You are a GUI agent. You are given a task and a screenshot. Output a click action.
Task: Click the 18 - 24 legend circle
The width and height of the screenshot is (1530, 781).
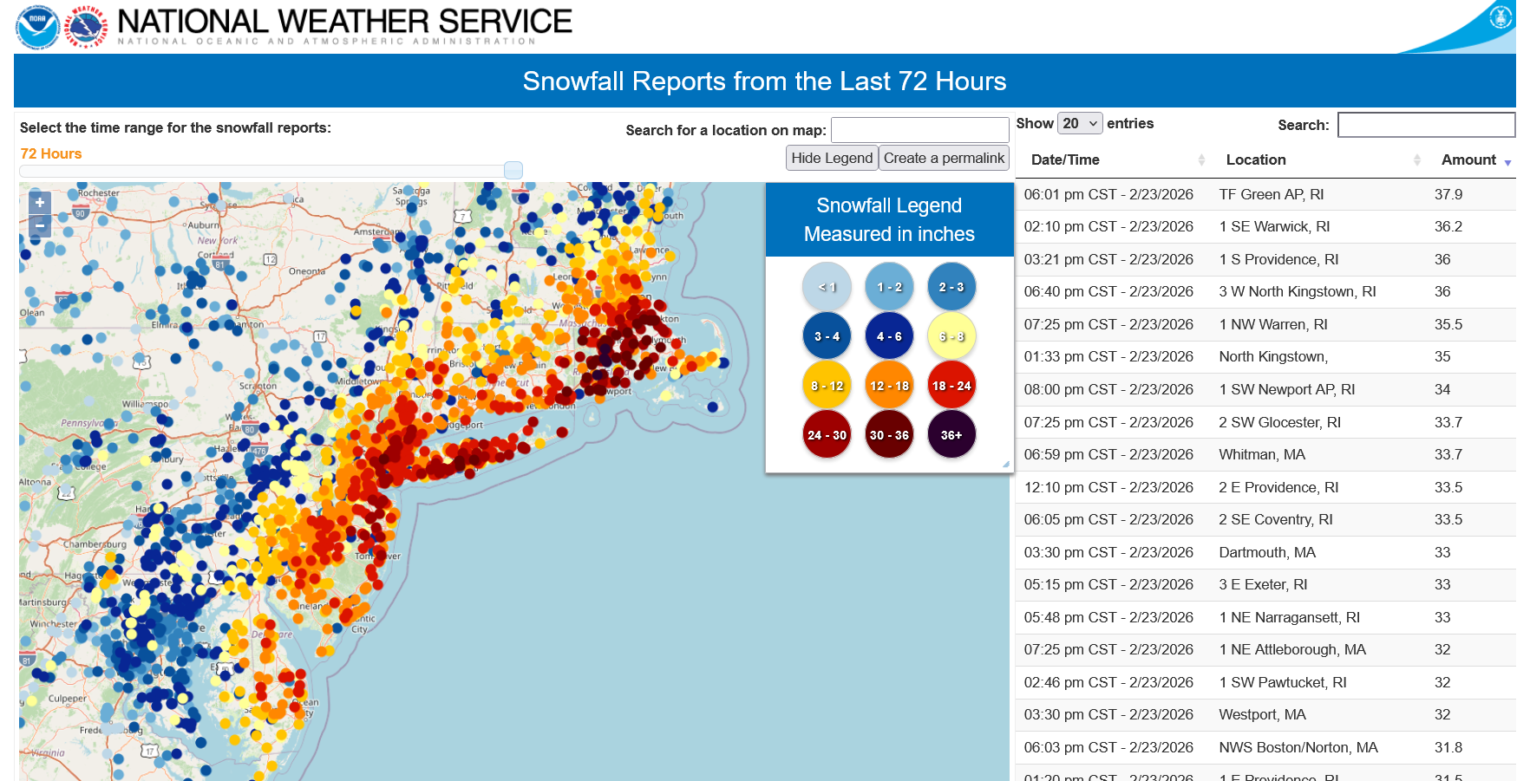click(x=951, y=386)
